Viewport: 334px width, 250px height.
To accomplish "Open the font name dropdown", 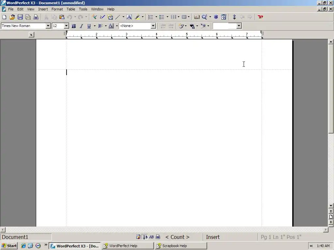I will point(48,26).
